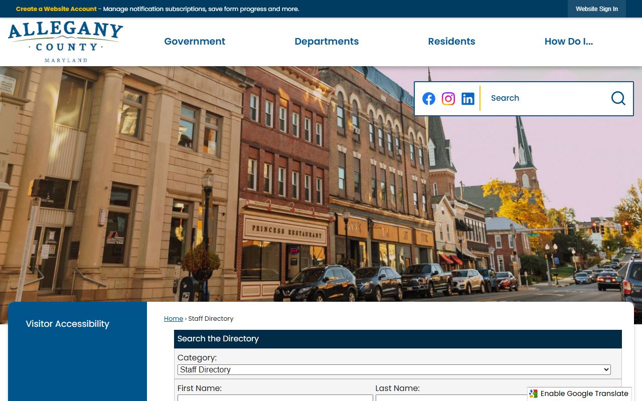Click the Website Sign In button

pos(597,9)
